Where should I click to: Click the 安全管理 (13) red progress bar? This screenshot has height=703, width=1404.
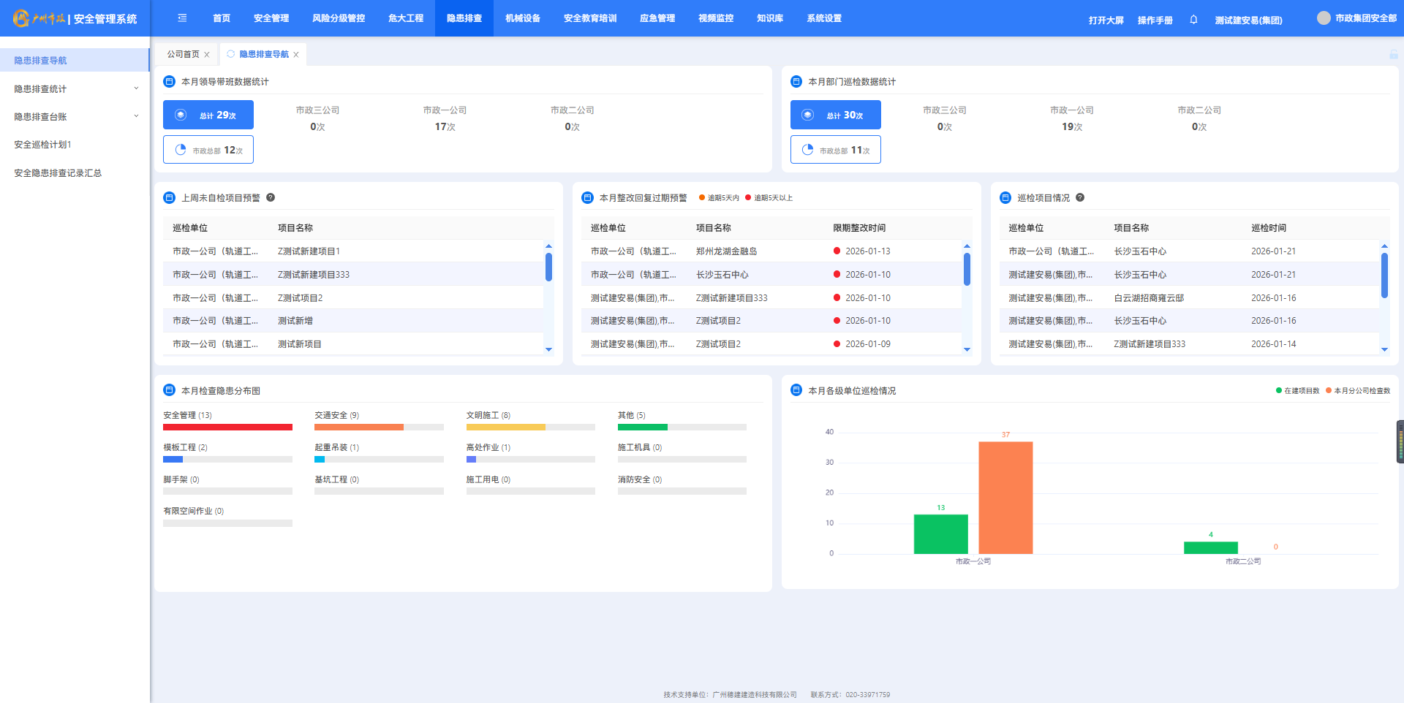[227, 427]
